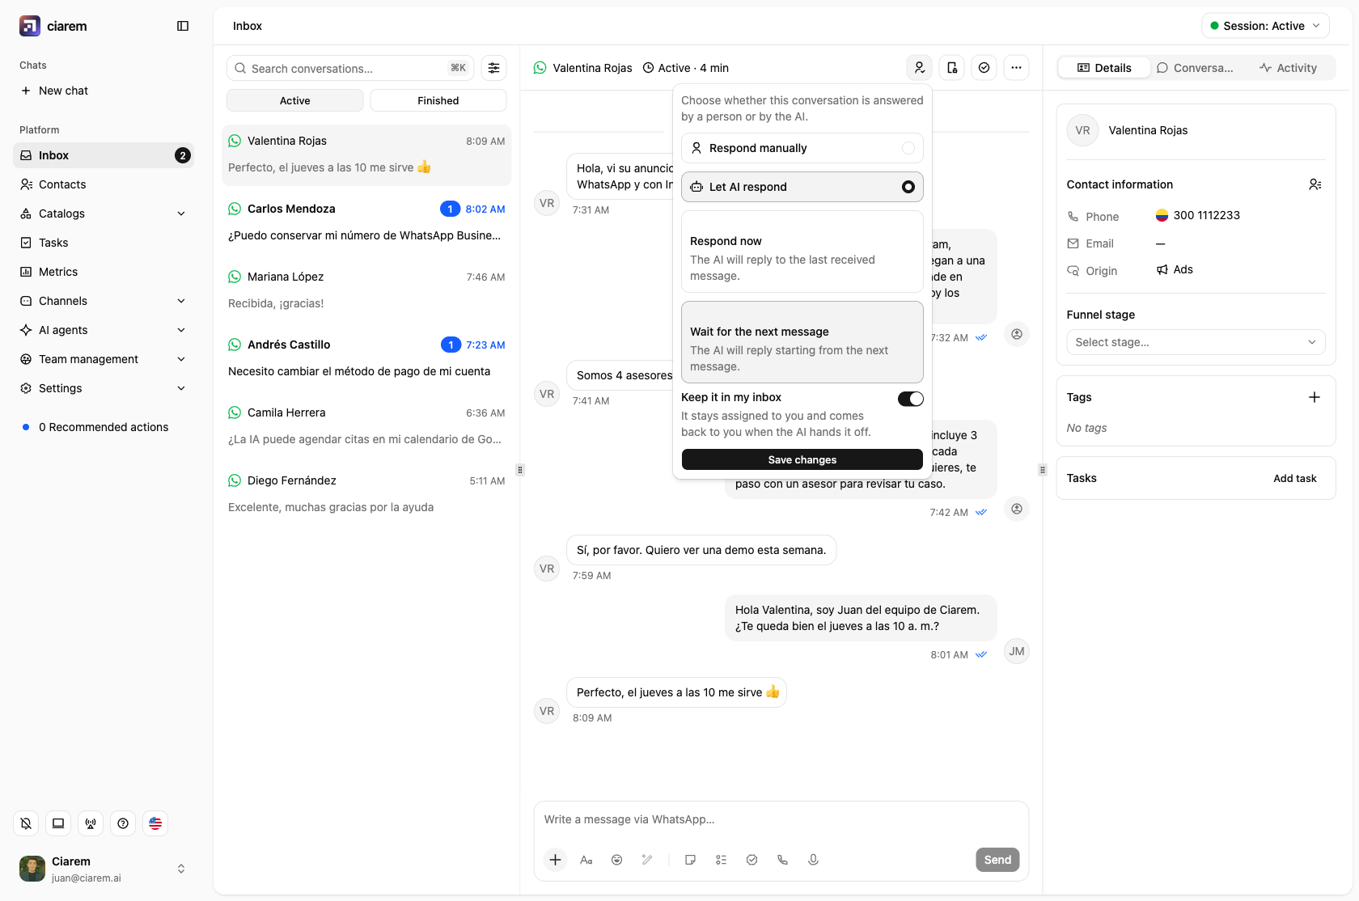Switch to Activity tab
The image size is (1359, 901).
coord(1288,68)
